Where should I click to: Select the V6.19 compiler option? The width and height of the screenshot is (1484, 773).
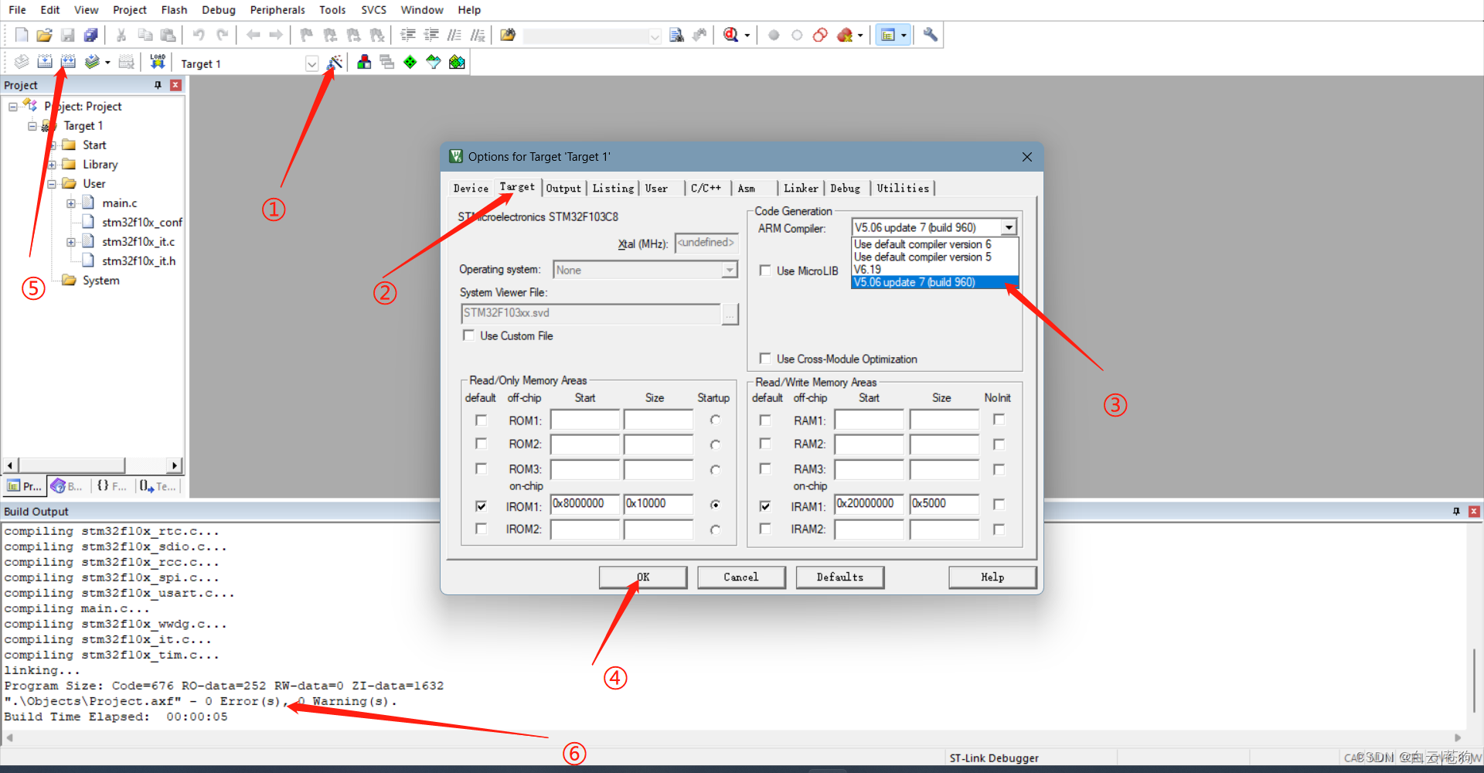934,269
